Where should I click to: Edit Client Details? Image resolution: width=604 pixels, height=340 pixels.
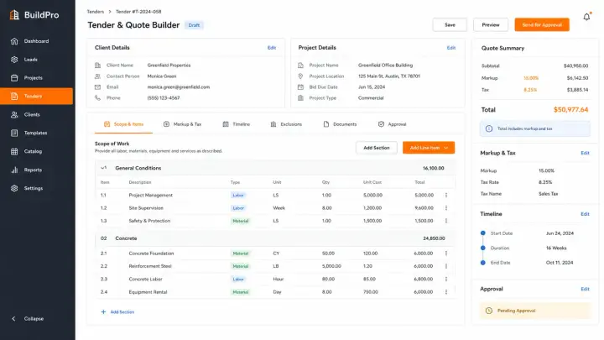(x=272, y=48)
